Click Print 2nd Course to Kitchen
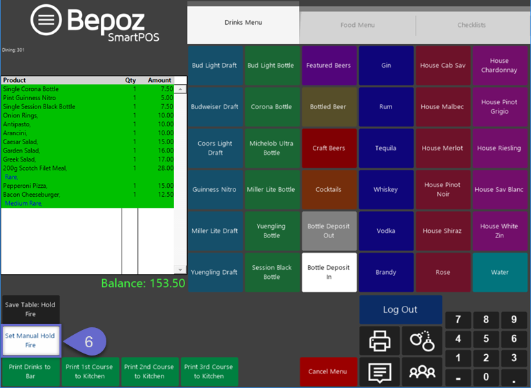 (x=150, y=371)
